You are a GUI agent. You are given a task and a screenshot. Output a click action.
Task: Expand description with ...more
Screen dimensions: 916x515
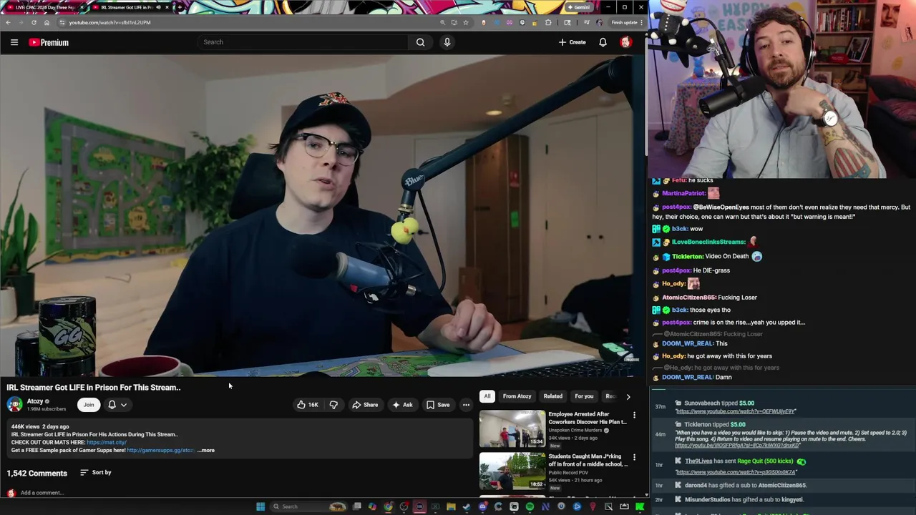click(206, 451)
